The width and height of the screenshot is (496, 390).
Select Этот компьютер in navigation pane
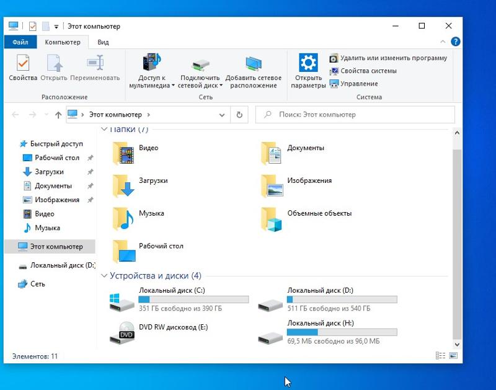(x=50, y=247)
